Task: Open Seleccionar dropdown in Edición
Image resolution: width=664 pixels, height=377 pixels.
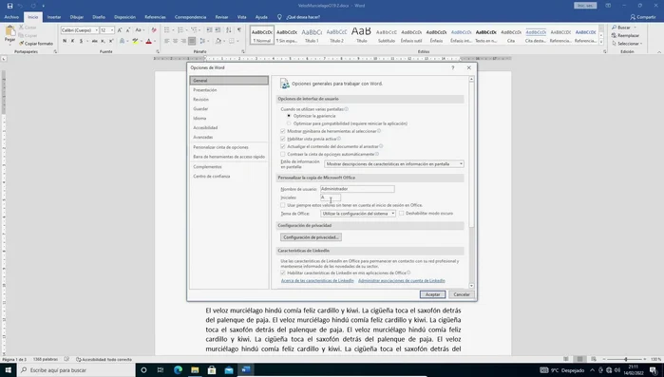Action: 627,44
